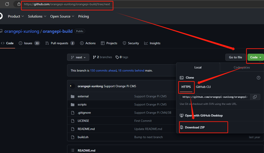Image resolution: width=264 pixels, height=153 pixels.
Task: Click commit message Support Orange Pi CM4/3B
Action: 153,113
